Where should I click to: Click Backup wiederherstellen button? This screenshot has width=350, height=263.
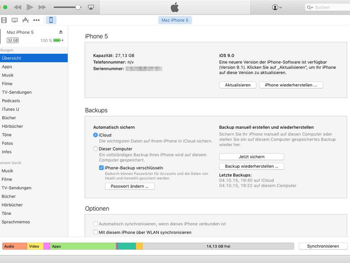pyautogui.click(x=251, y=166)
